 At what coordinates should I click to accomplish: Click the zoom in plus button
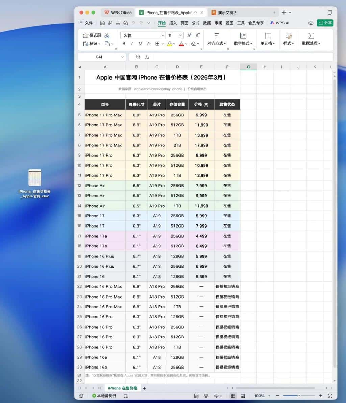[x=321, y=396]
